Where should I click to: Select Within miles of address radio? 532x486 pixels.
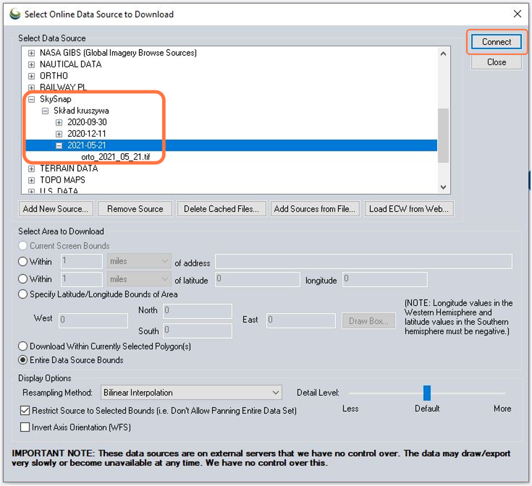(23, 261)
